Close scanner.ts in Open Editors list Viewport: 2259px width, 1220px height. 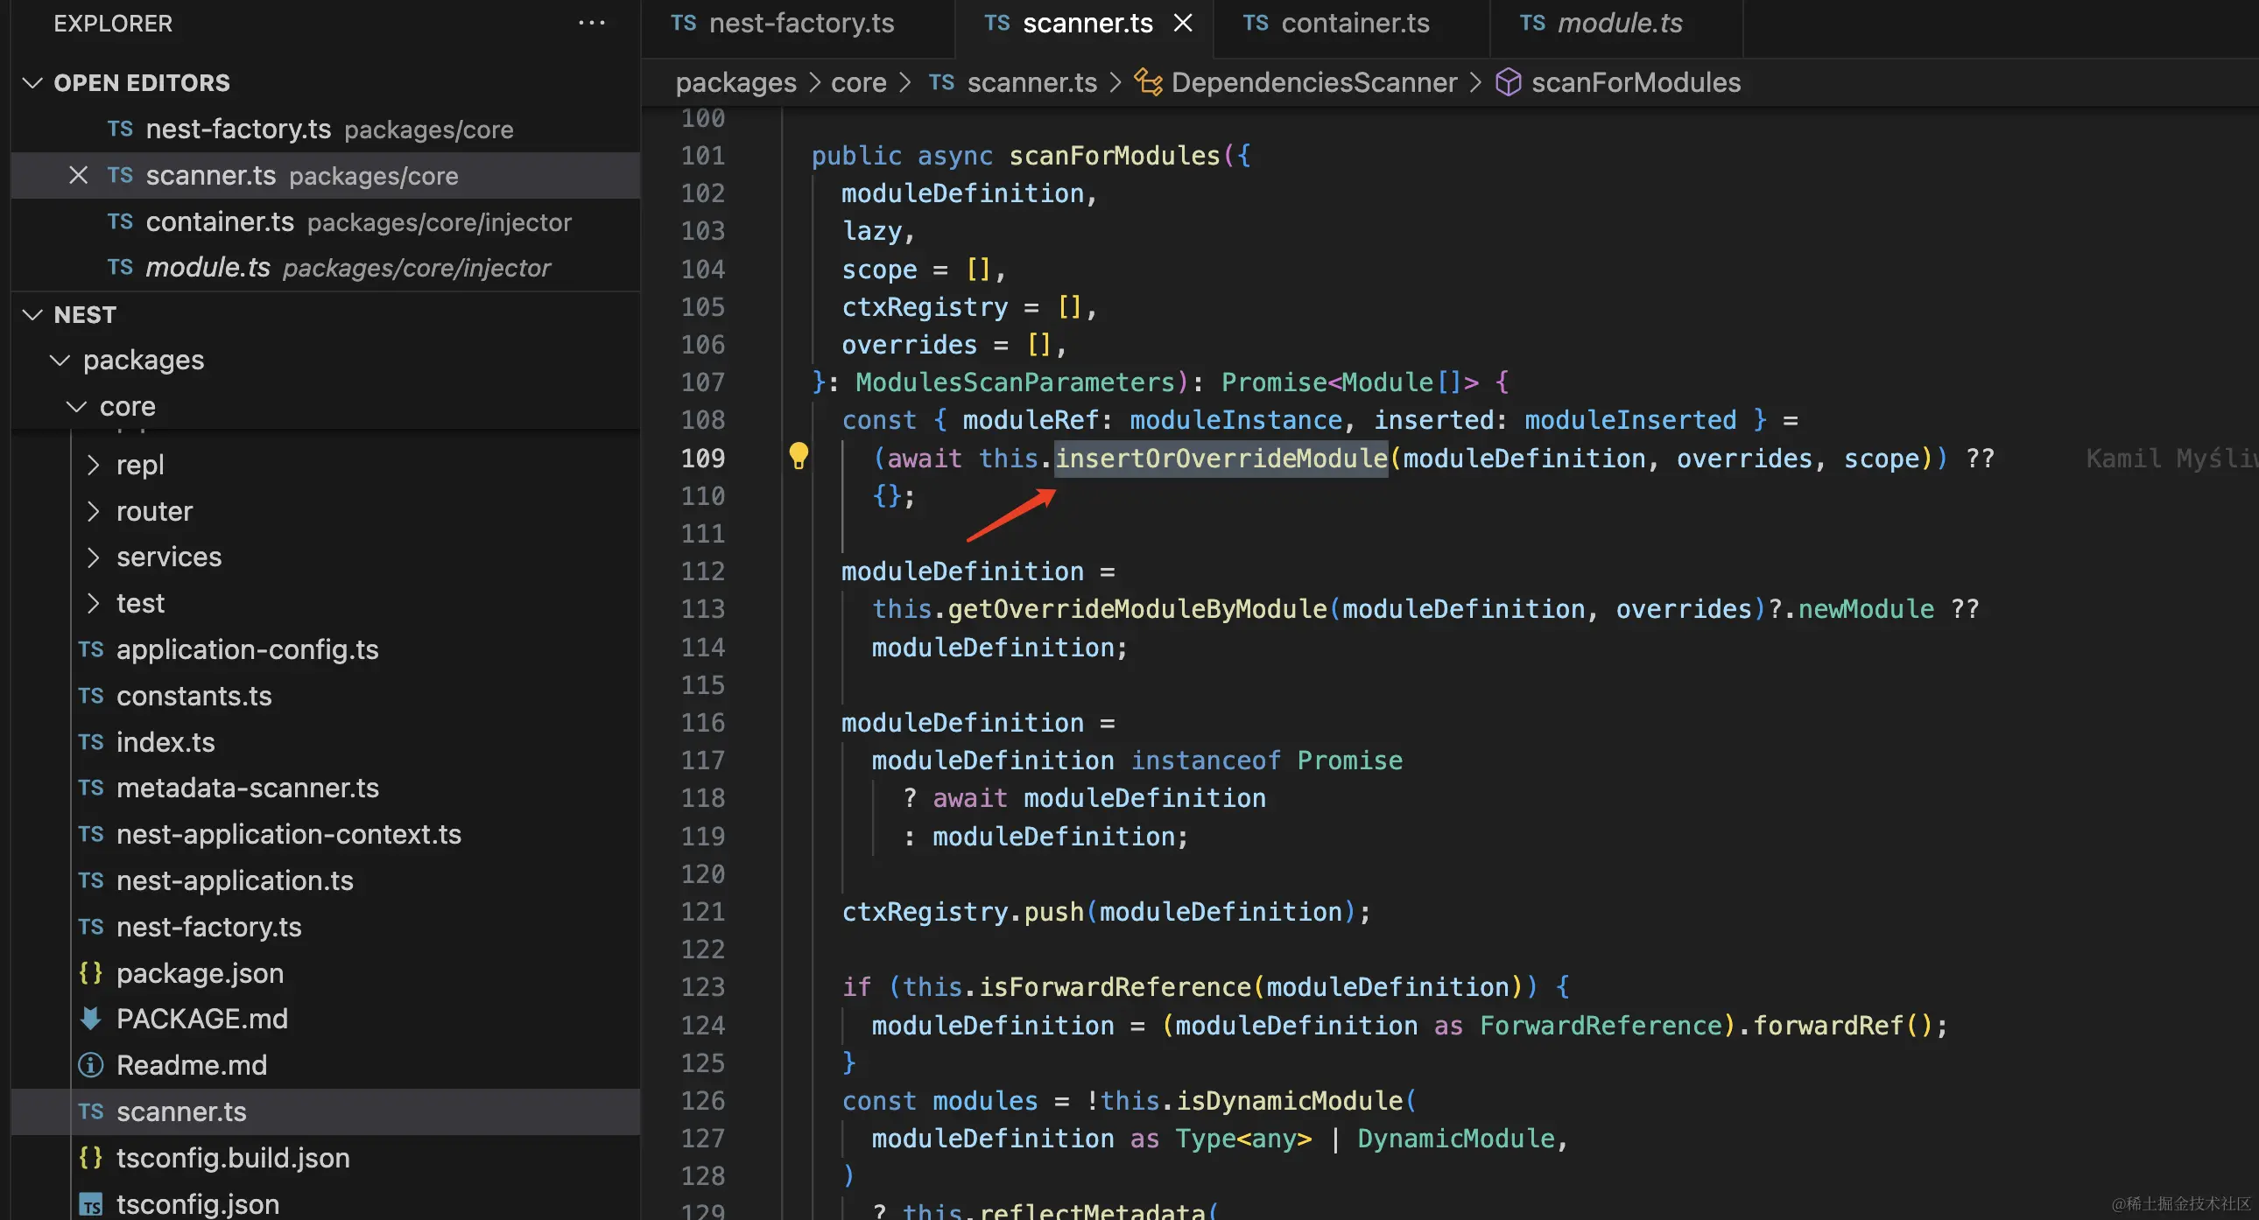[x=78, y=175]
